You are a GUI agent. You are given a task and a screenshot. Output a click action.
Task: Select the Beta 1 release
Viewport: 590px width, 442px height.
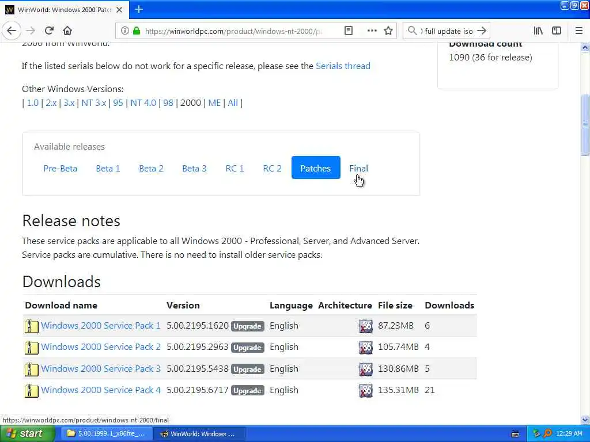pos(108,169)
